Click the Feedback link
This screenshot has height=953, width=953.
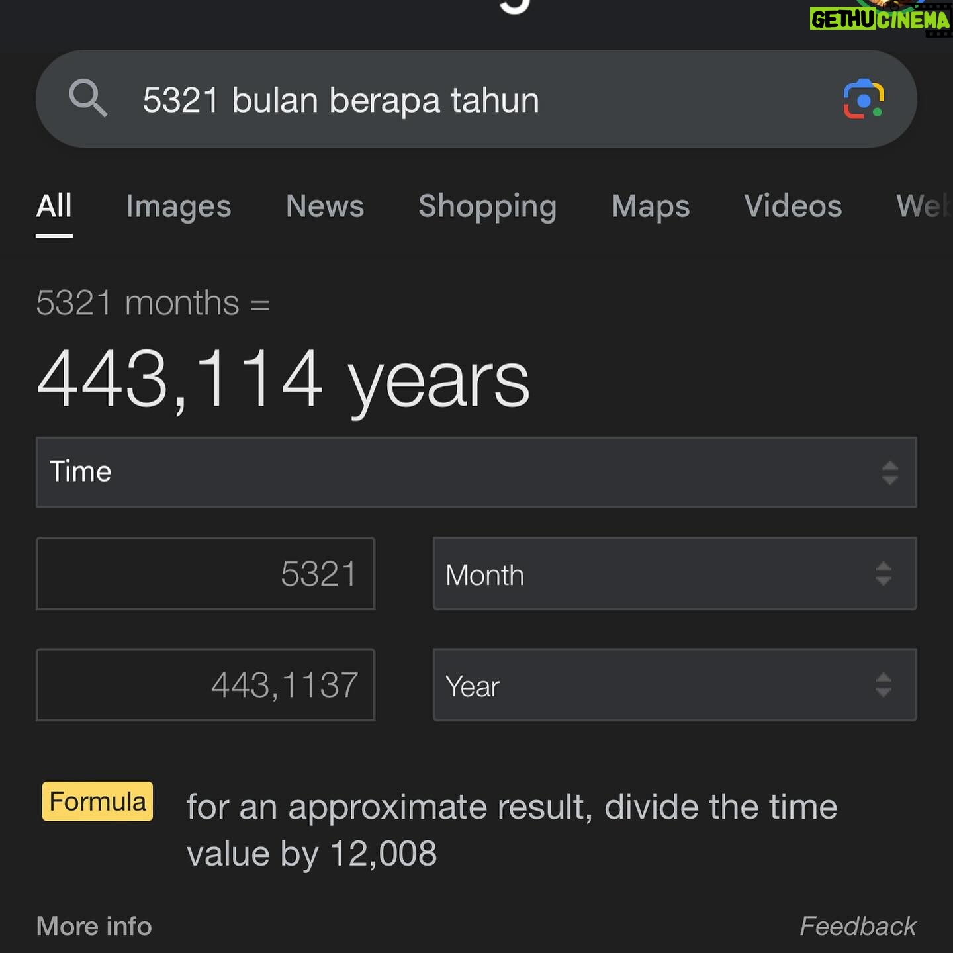tap(858, 926)
